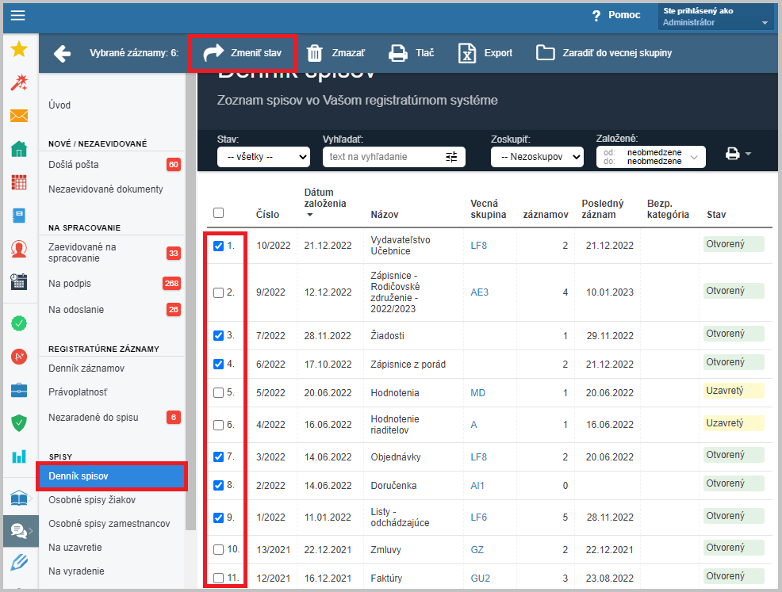Click the search text field
Viewport: 782px width, 592px height.
point(384,157)
